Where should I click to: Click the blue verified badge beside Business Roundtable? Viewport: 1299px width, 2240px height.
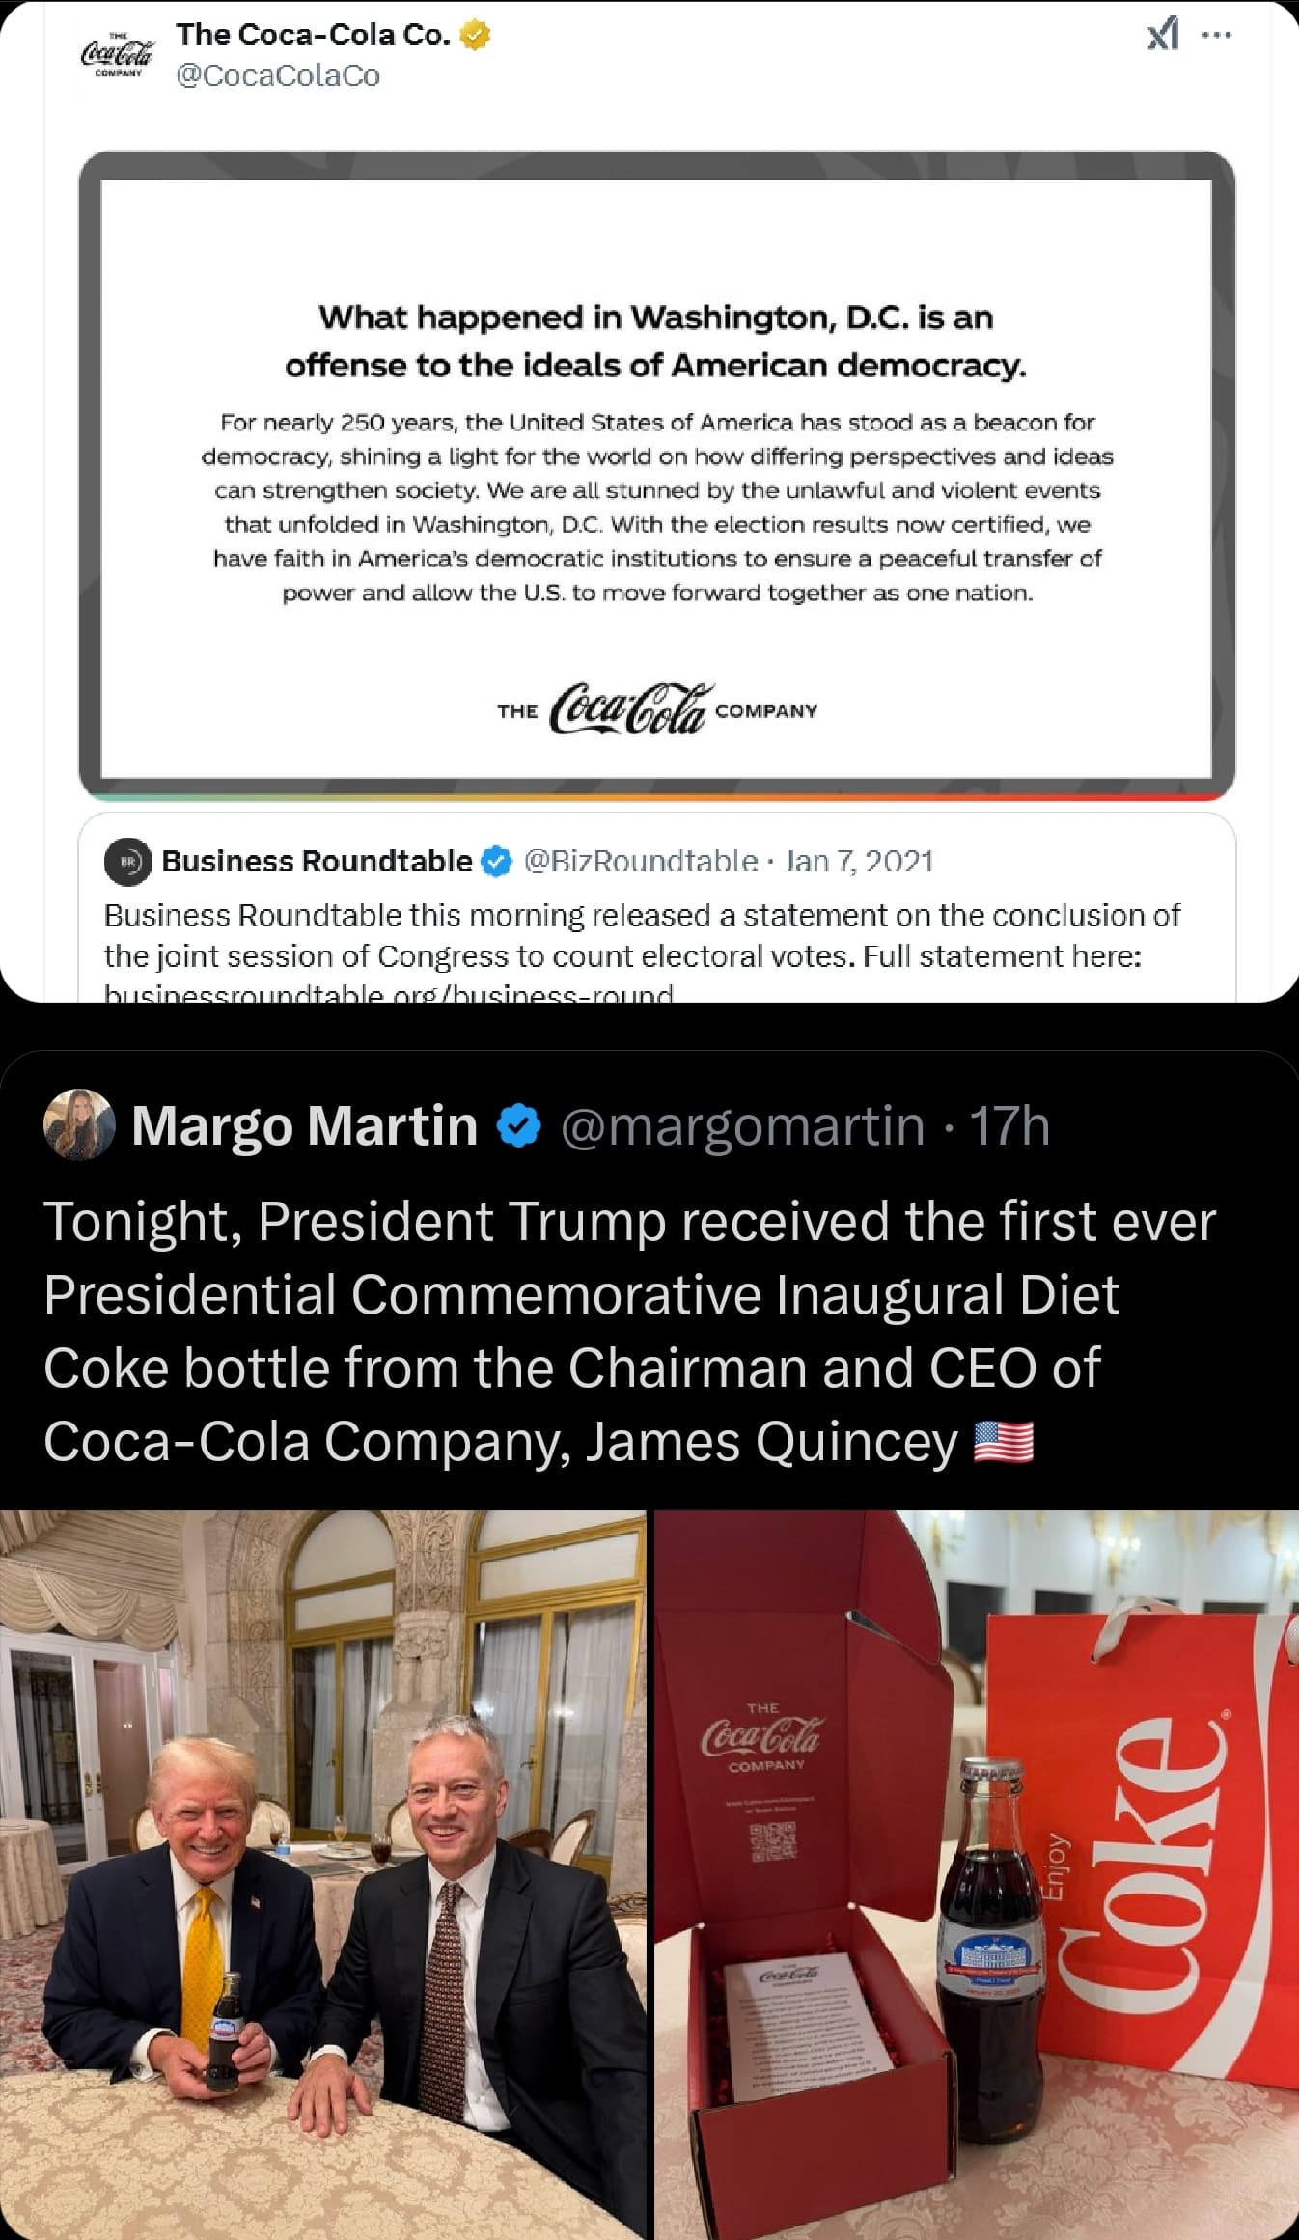tap(496, 861)
